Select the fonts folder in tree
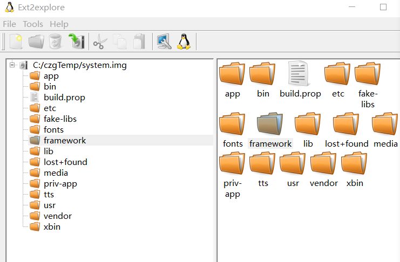Screen dimensions: 400x262 tap(53, 130)
